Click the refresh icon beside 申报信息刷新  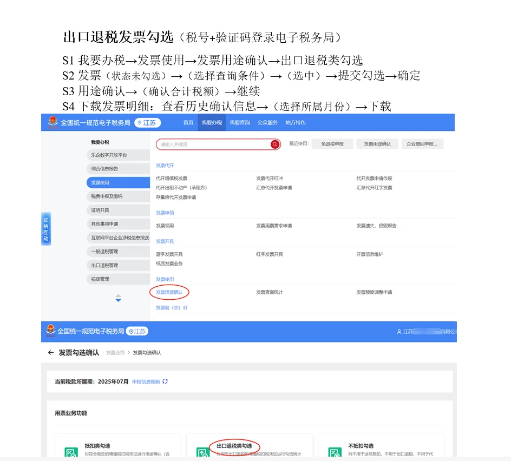(165, 381)
